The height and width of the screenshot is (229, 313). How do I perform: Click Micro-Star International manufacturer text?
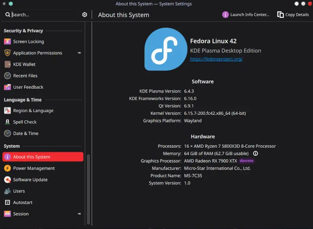pos(218,168)
